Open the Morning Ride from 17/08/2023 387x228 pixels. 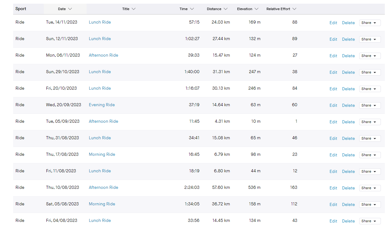[x=102, y=154]
